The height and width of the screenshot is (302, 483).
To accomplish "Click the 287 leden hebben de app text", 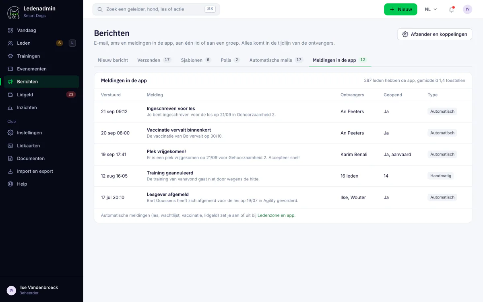I will tap(415, 81).
